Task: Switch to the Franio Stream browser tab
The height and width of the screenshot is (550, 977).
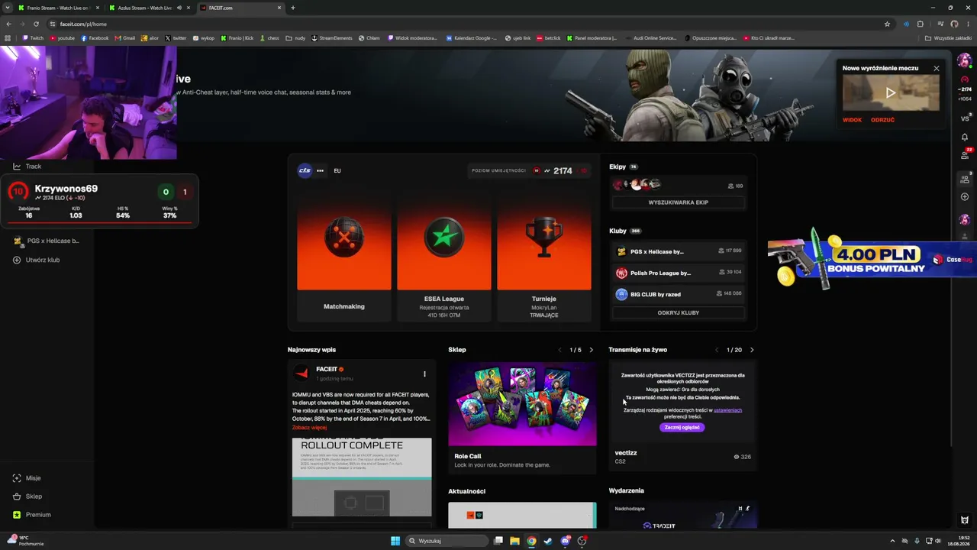Action: pos(58,8)
